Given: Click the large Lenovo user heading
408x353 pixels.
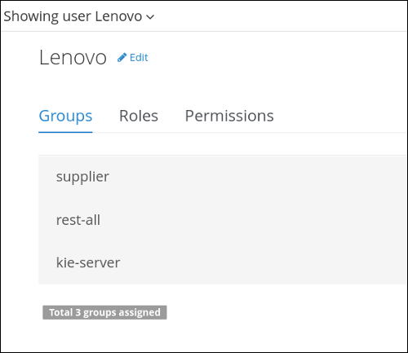Looking at the screenshot, I should [73, 57].
